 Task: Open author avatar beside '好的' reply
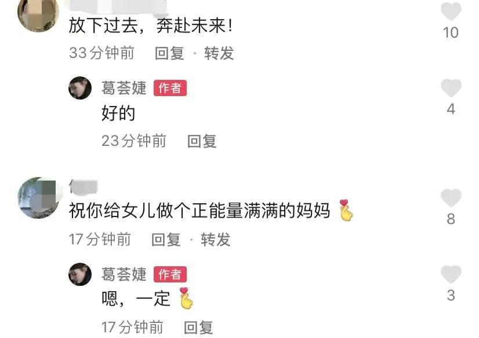coord(80,88)
